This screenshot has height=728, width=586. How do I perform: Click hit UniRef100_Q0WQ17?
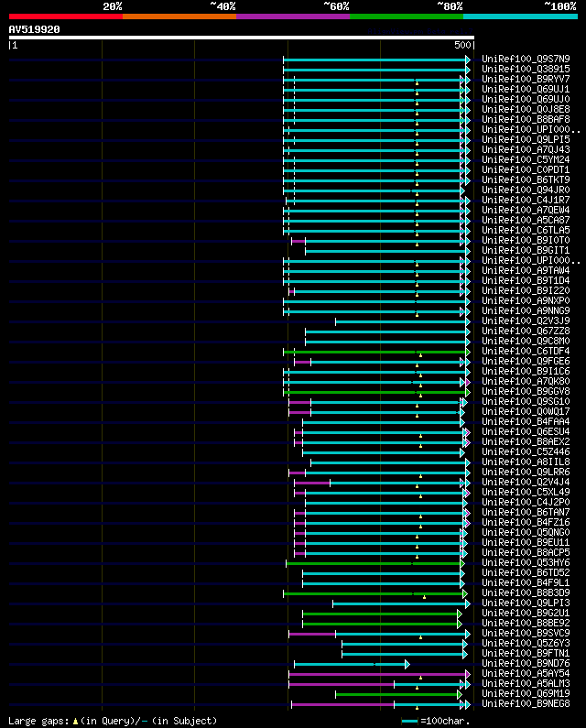[526, 411]
